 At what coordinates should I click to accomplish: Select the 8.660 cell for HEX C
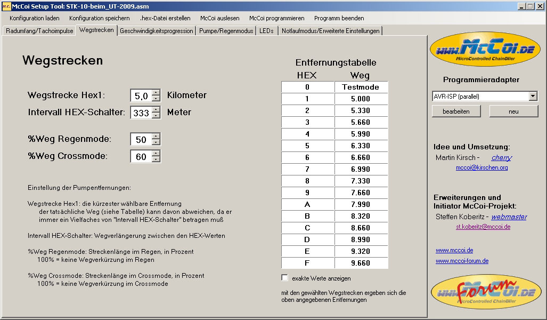coord(361,228)
